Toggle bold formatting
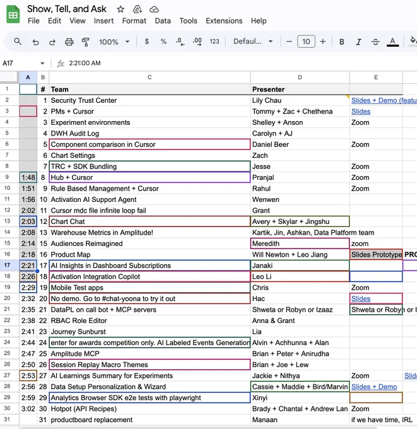This screenshot has height=429, width=417. (x=342, y=42)
